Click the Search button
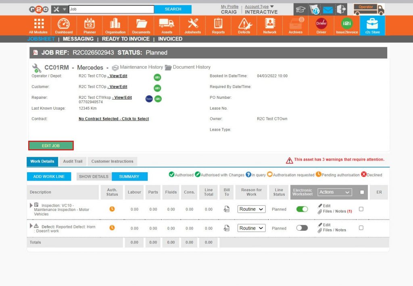The image size is (413, 286). coord(173,9)
